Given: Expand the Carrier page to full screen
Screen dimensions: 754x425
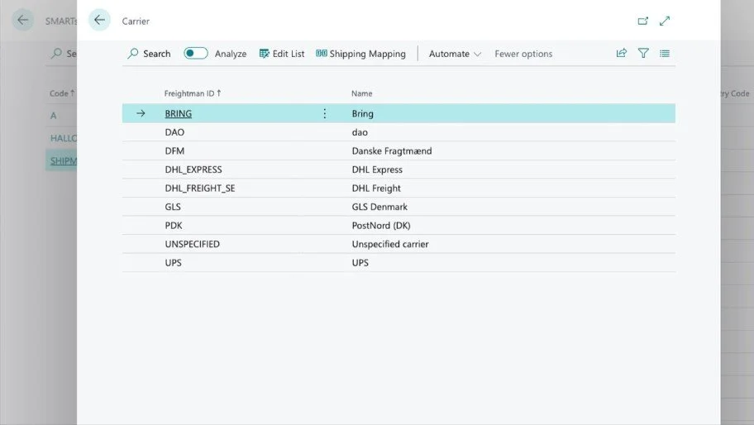Looking at the screenshot, I should tap(665, 21).
